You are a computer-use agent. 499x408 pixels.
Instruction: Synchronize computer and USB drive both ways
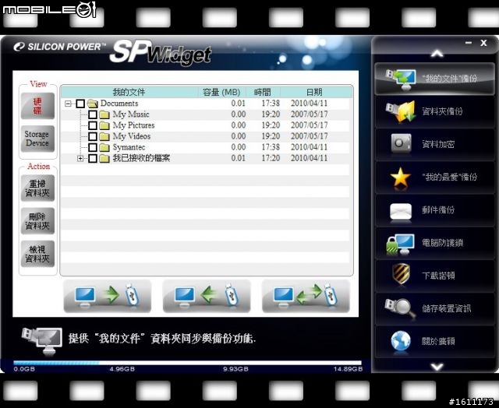306,296
